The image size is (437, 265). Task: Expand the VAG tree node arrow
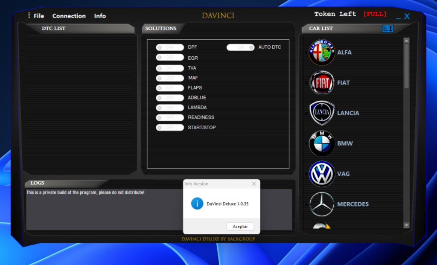coord(306,174)
